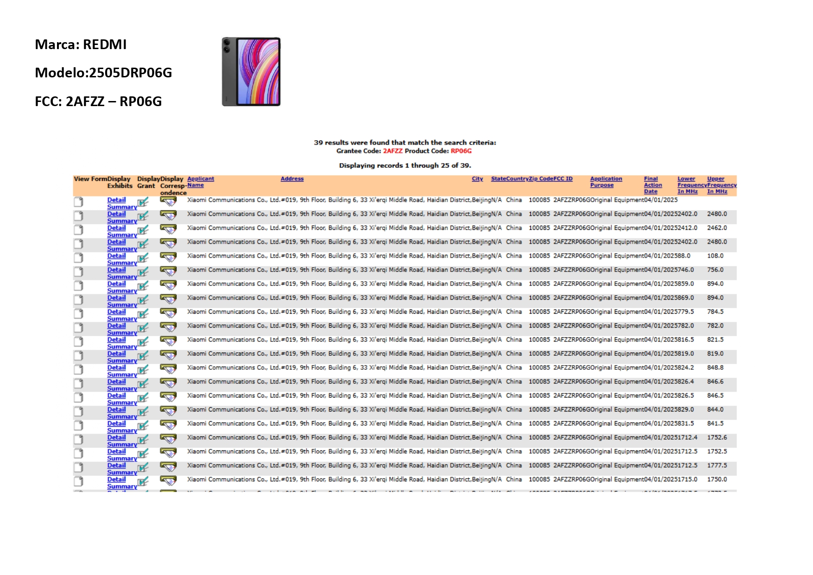
Task: Open correspondence envelope for 1712.4–1752.6 row
Action: [x=168, y=439]
